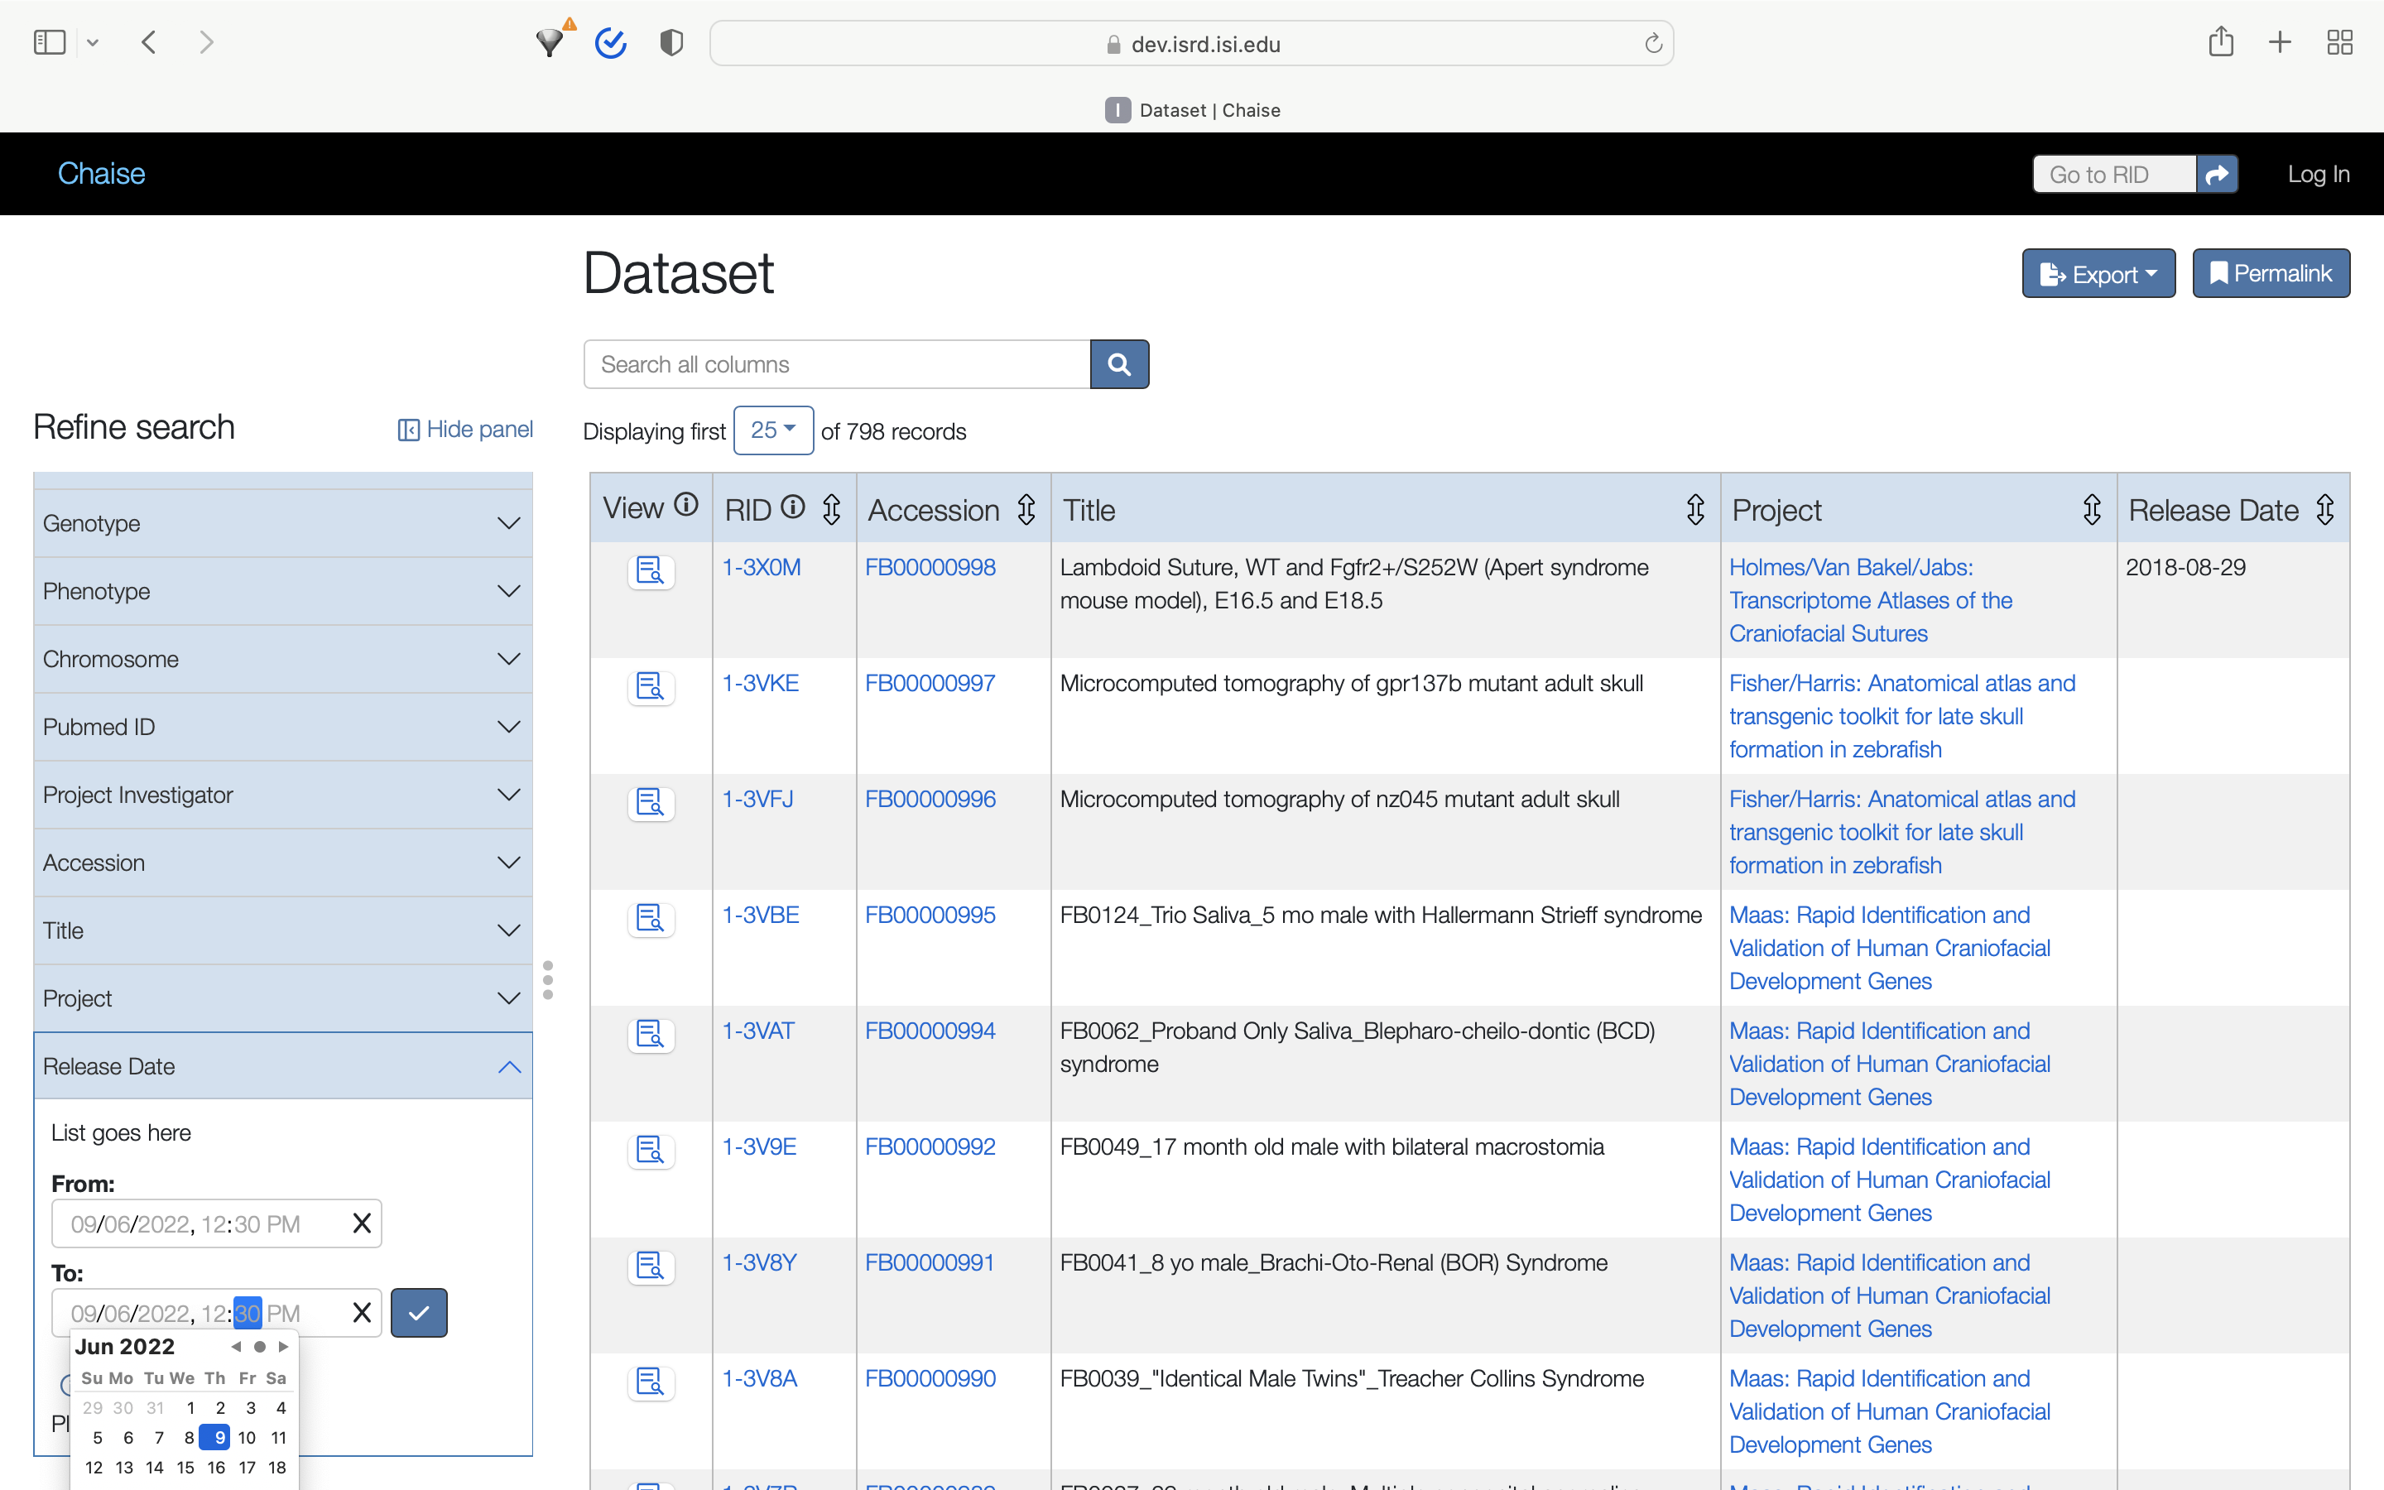Click Safari share icon
The width and height of the screenshot is (2384, 1490).
[x=2220, y=42]
